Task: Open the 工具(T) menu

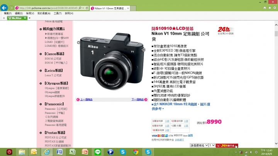Action: (58, 13)
